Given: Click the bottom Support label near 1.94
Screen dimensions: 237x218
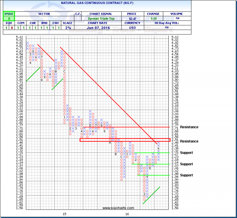Looking at the screenshot, I should (186, 175).
